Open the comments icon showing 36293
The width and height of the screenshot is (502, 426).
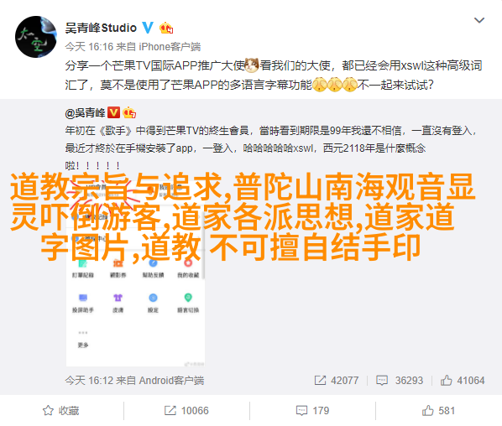click(382, 380)
